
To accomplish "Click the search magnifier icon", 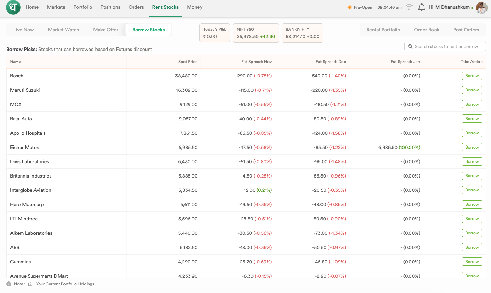I will point(410,46).
